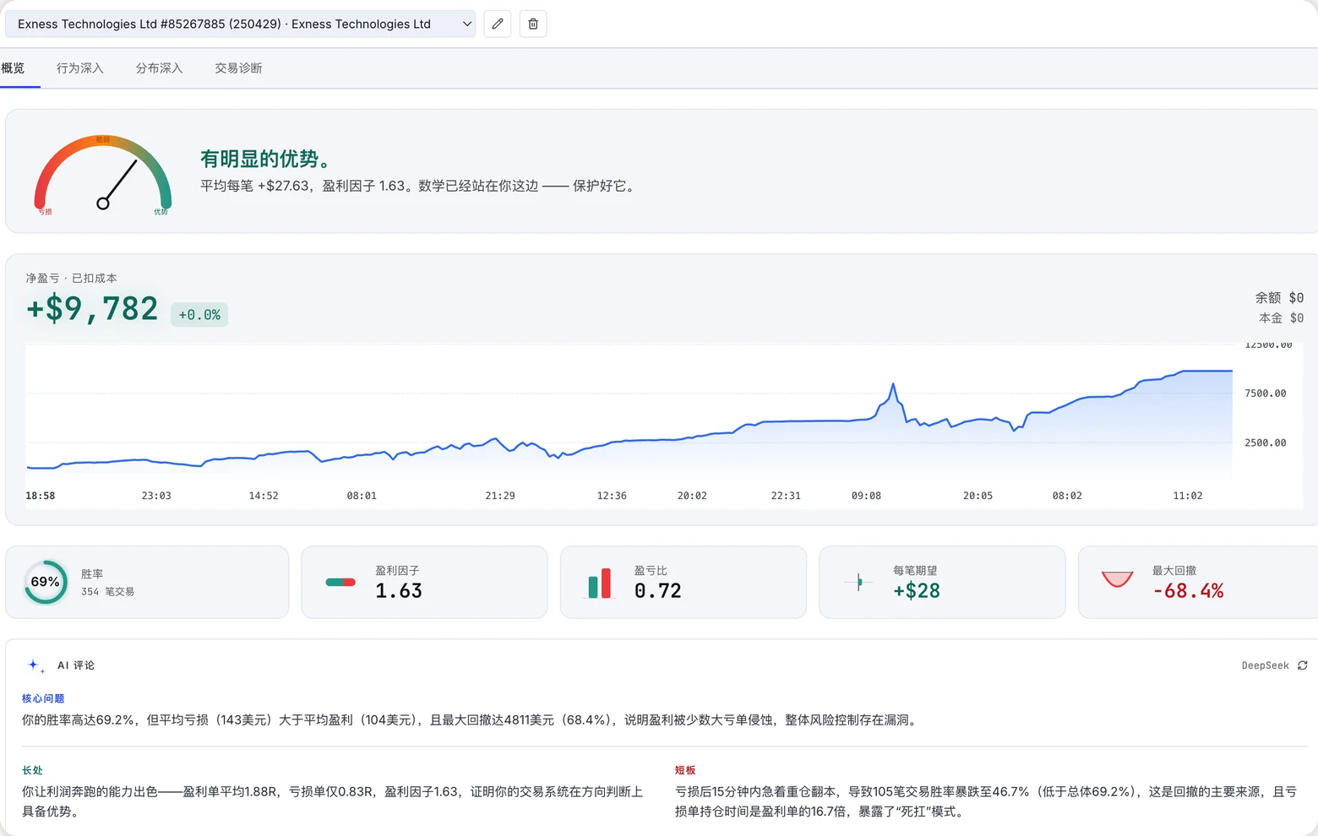The height and width of the screenshot is (836, 1318).
Task: Click the 长处 heading
Action: [32, 770]
